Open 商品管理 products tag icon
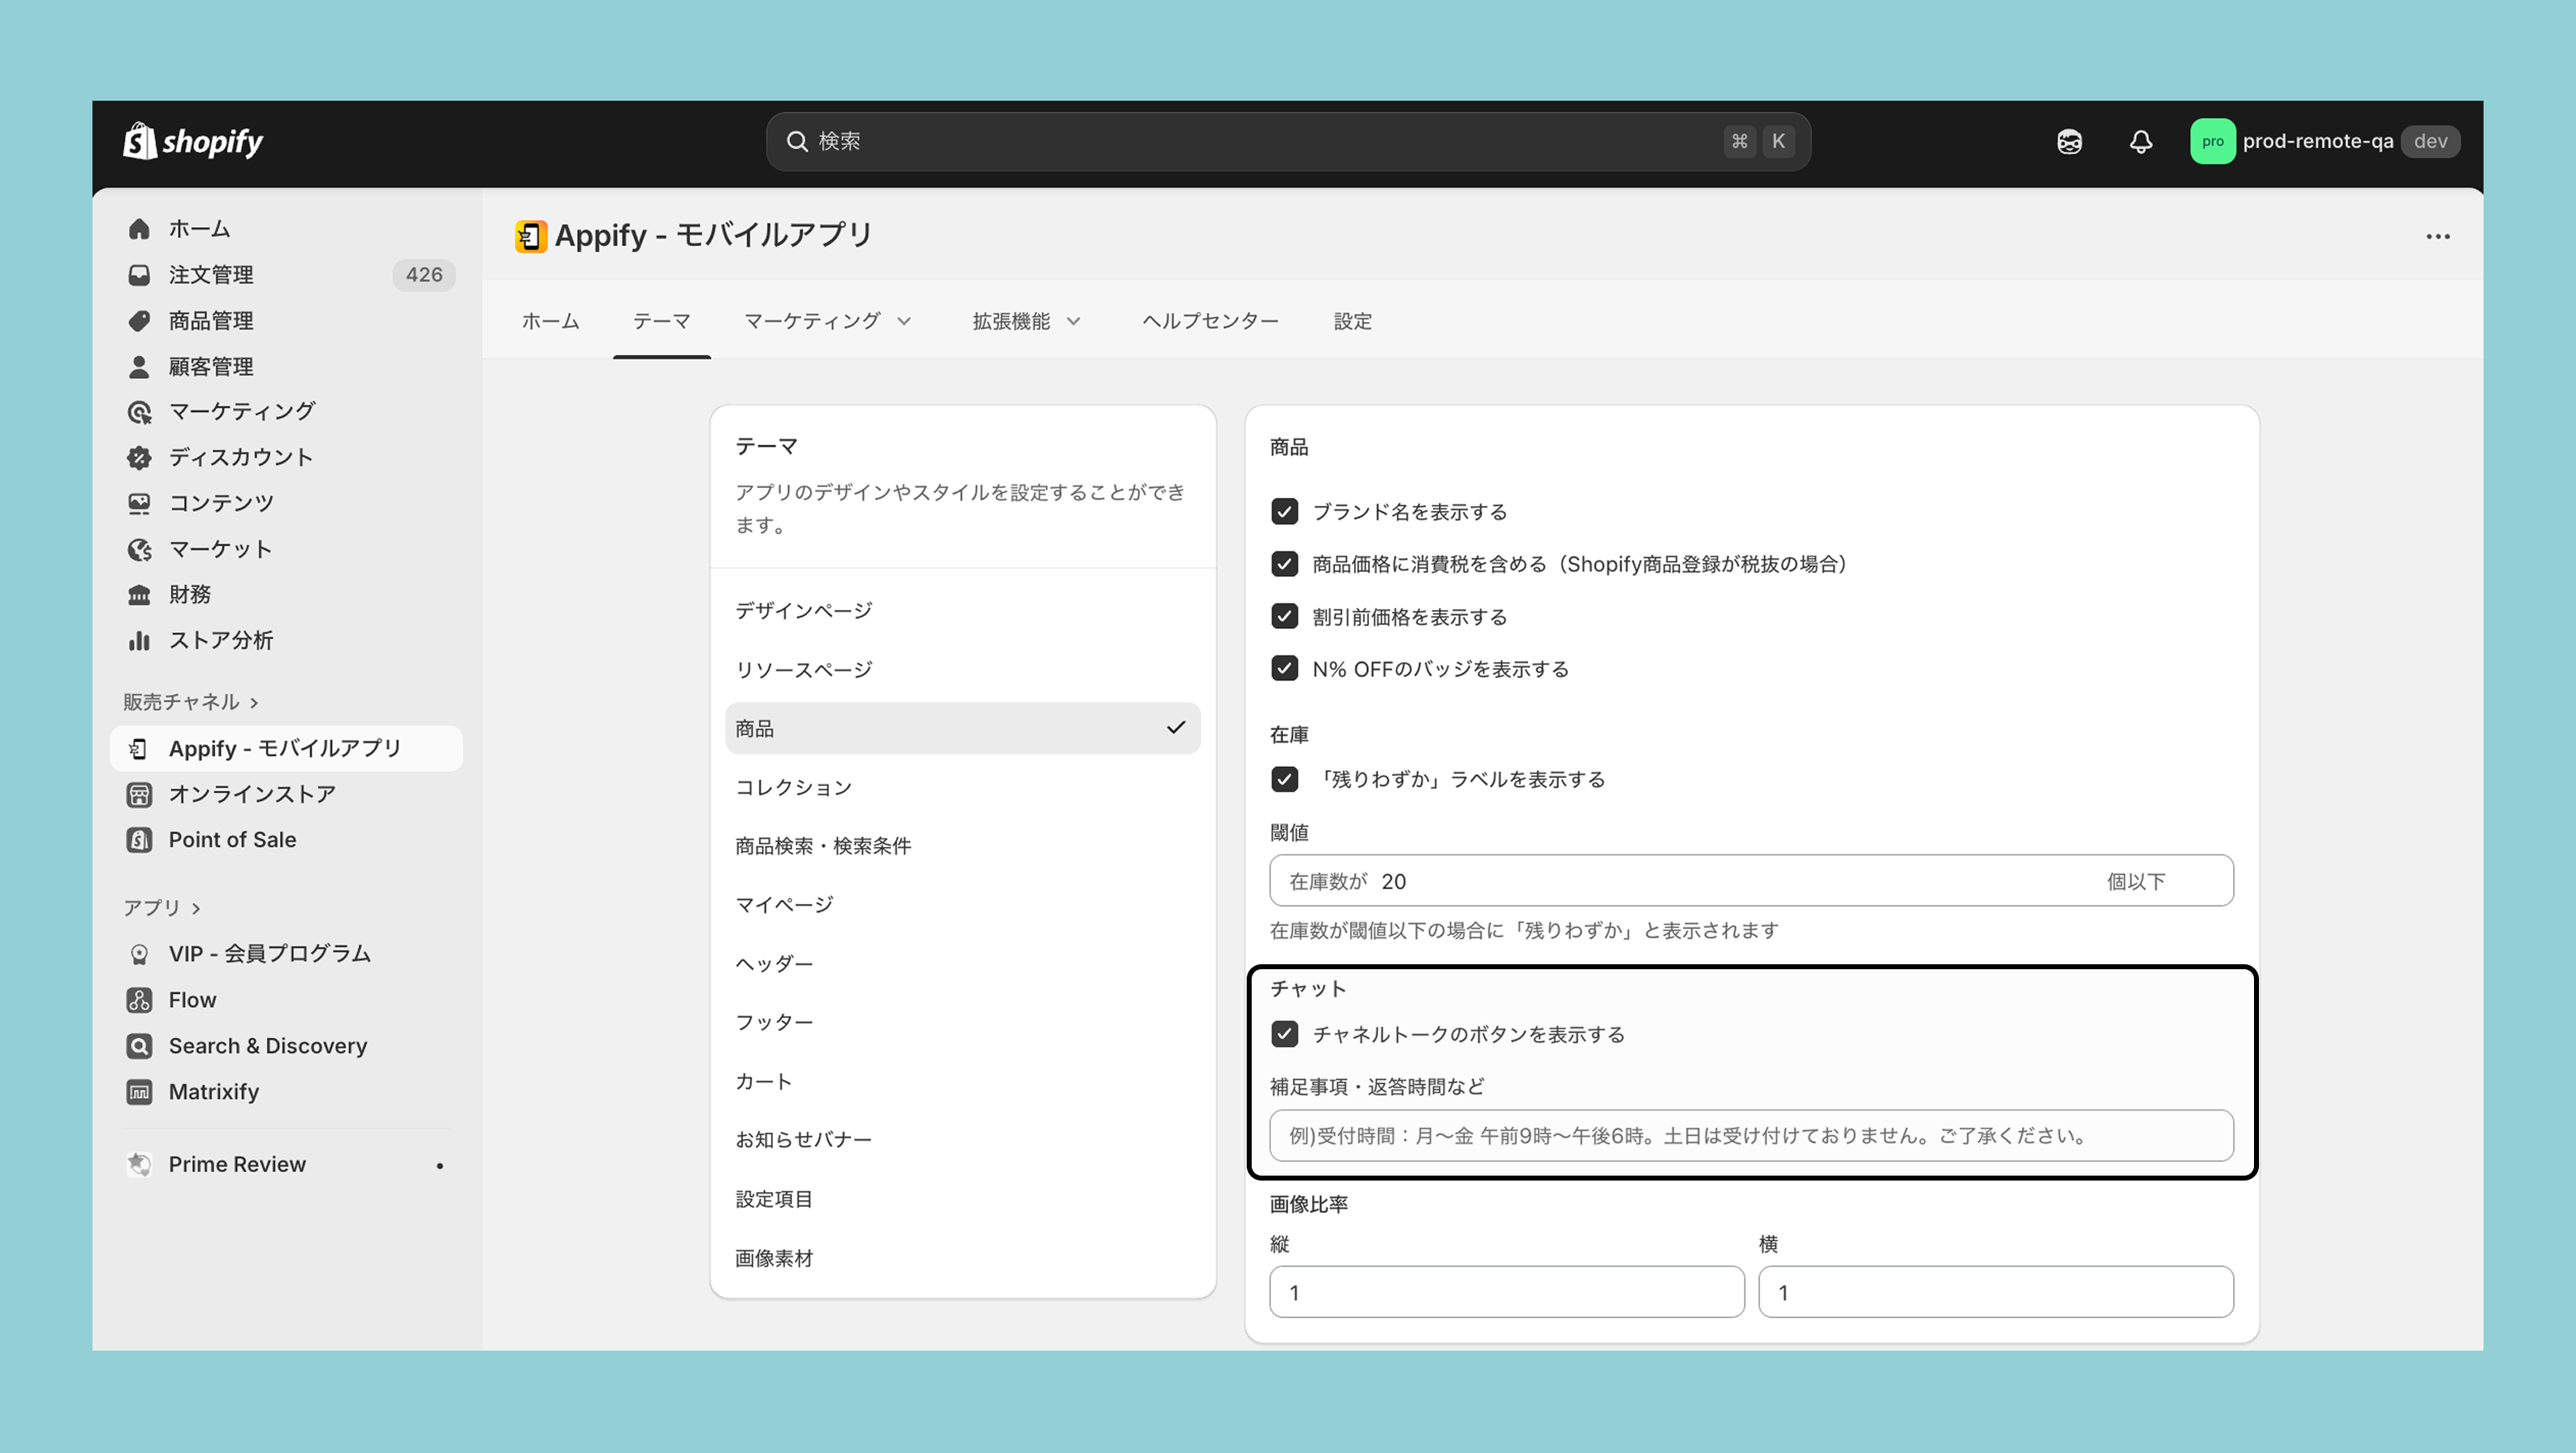 [x=139, y=321]
